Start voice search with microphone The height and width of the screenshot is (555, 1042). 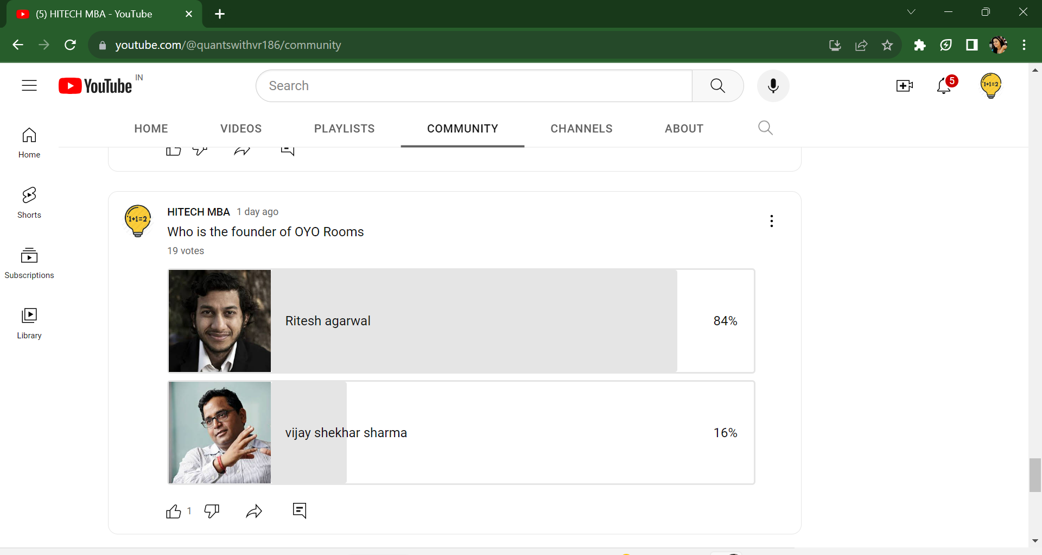point(773,86)
